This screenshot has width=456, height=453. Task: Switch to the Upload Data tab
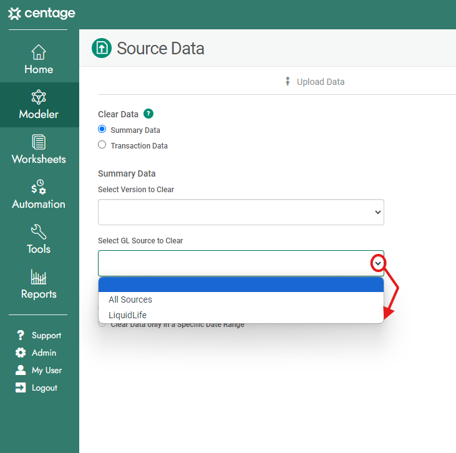pyautogui.click(x=315, y=82)
